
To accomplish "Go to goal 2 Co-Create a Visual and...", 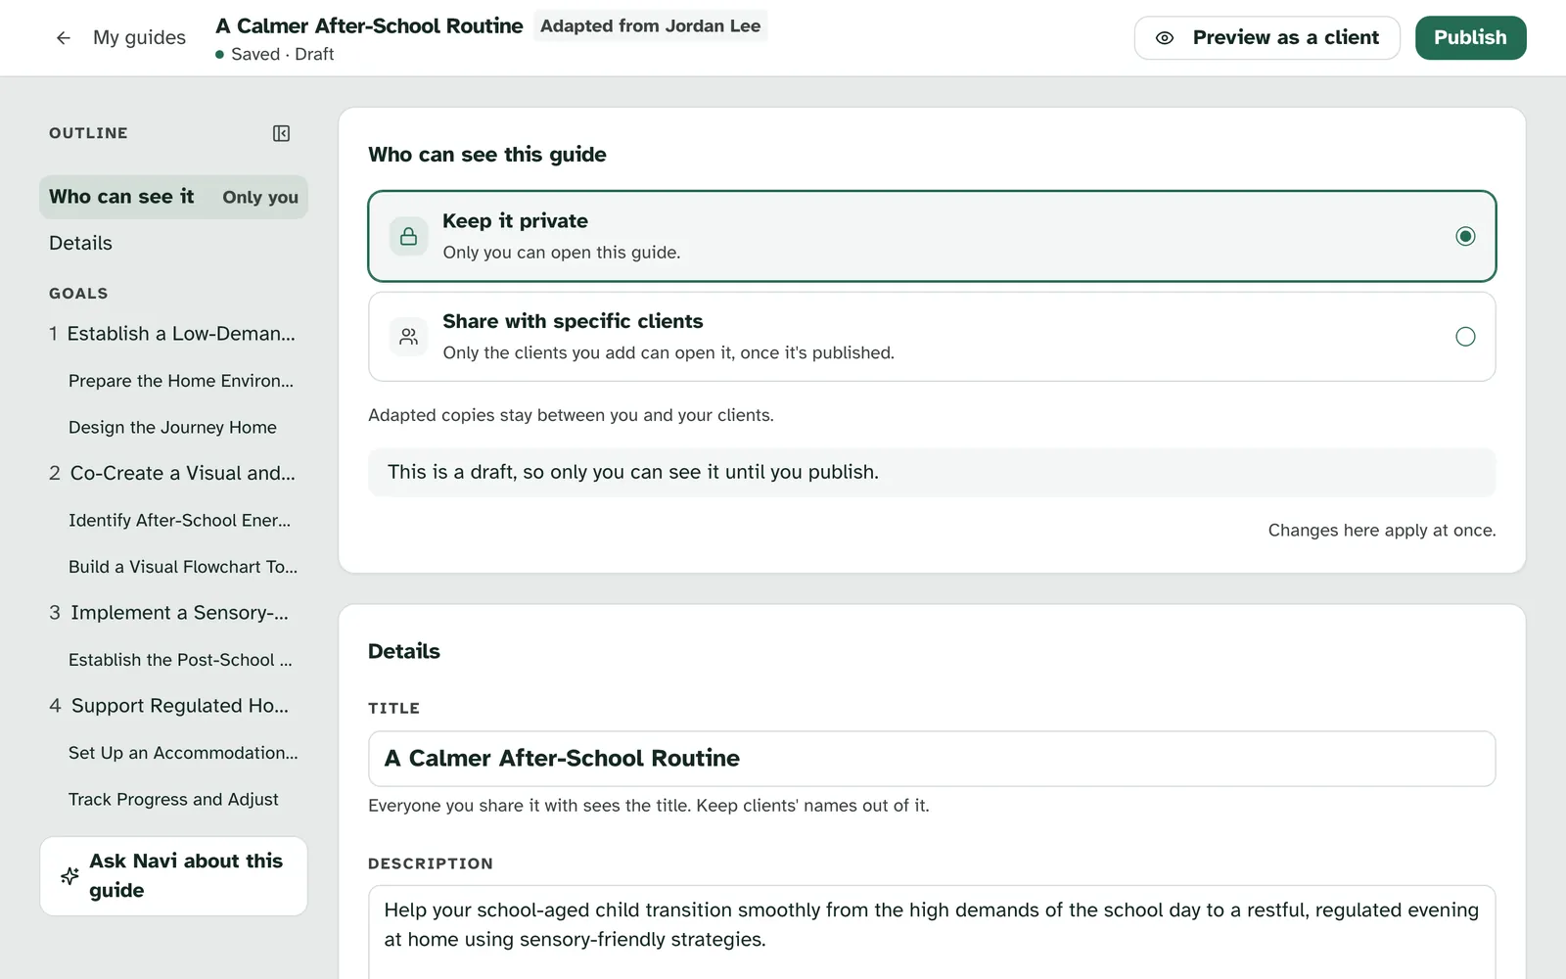I will (x=173, y=474).
